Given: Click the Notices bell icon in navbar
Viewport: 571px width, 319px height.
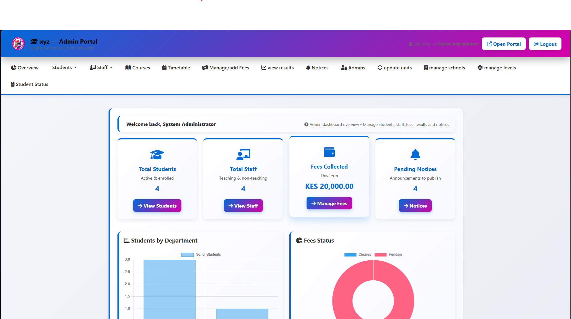Looking at the screenshot, I should pos(308,68).
